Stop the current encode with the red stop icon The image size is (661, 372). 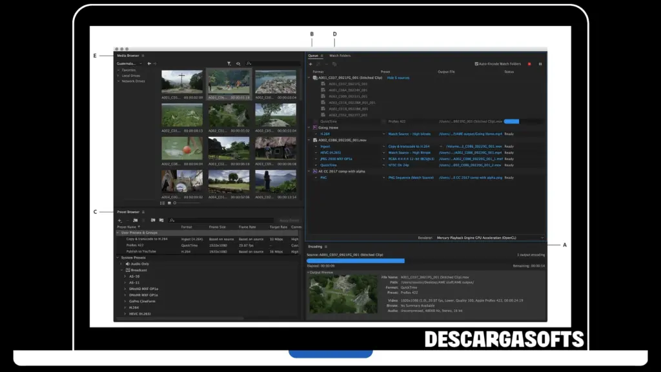(x=529, y=64)
